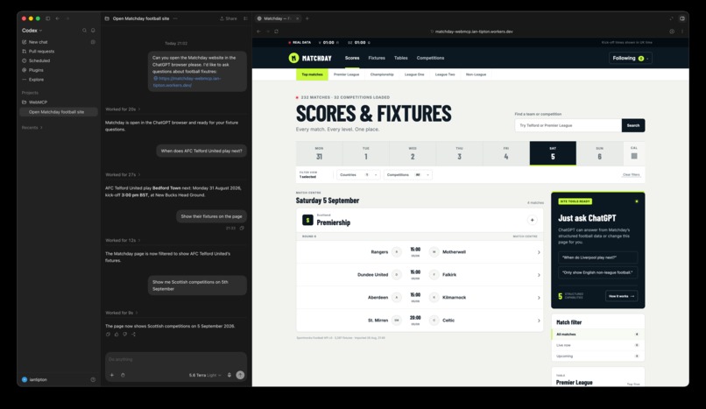Expand 'Worked for 27s' details

pyautogui.click(x=123, y=174)
